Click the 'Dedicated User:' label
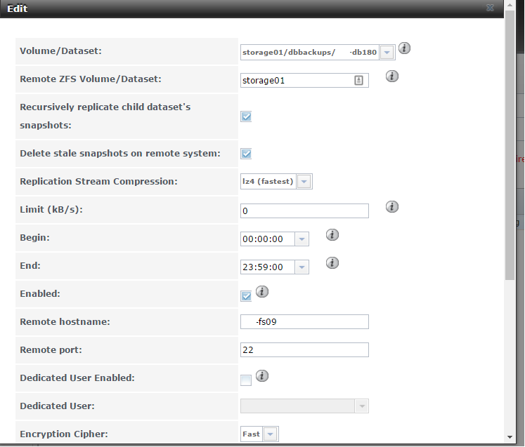This screenshot has height=447, width=525. [57, 406]
